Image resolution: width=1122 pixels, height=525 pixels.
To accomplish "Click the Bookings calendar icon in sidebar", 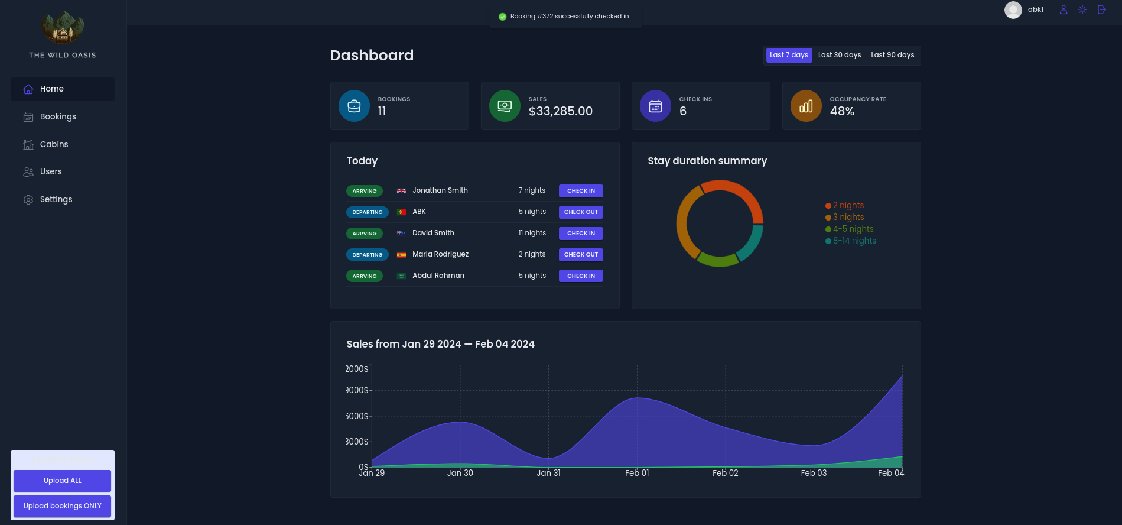I will 28,117.
